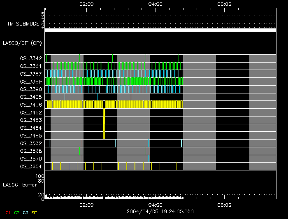Click the yellow marker in OS_3485 row

click(104, 135)
